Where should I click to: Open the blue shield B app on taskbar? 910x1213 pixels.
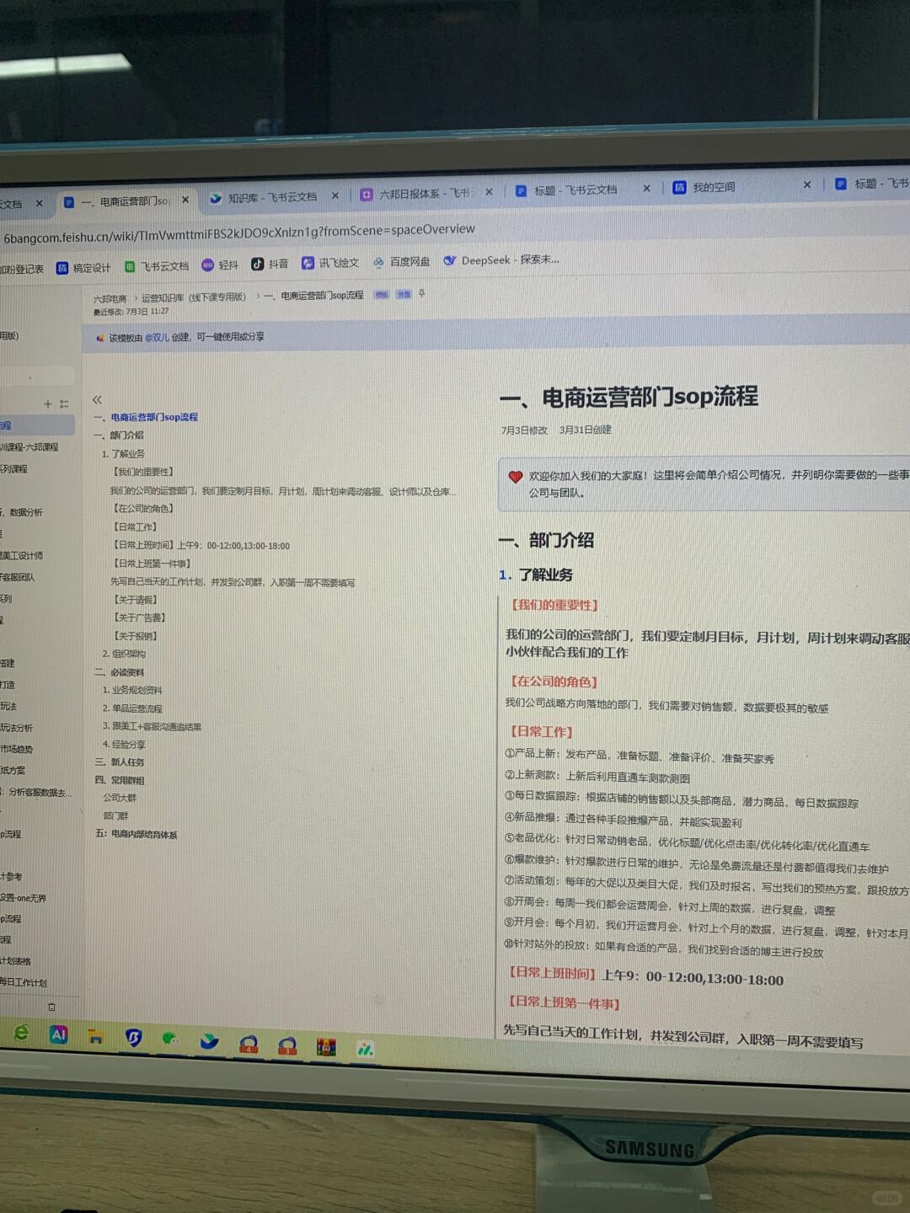click(x=133, y=1038)
